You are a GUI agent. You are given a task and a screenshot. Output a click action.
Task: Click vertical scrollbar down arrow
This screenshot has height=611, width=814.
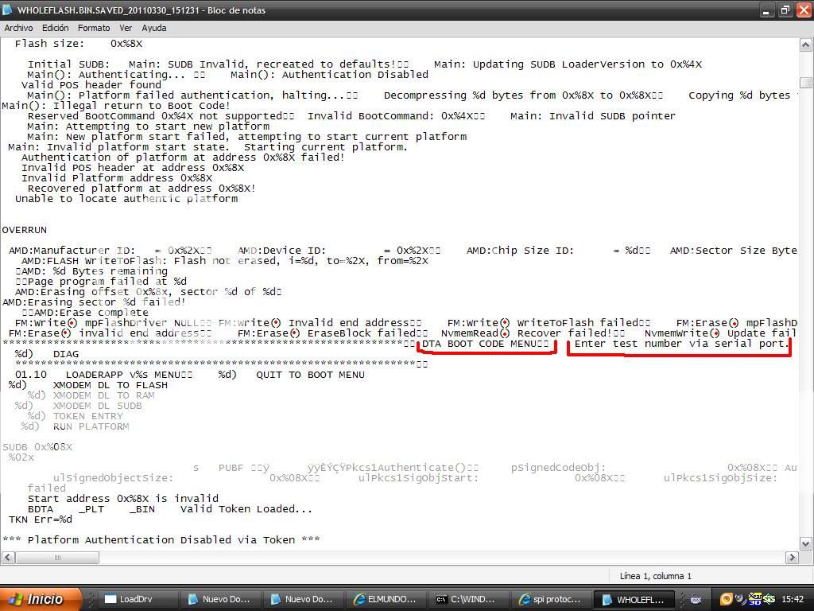tap(805, 543)
